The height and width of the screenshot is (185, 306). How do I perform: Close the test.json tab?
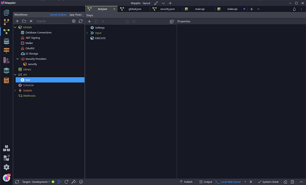click(114, 9)
